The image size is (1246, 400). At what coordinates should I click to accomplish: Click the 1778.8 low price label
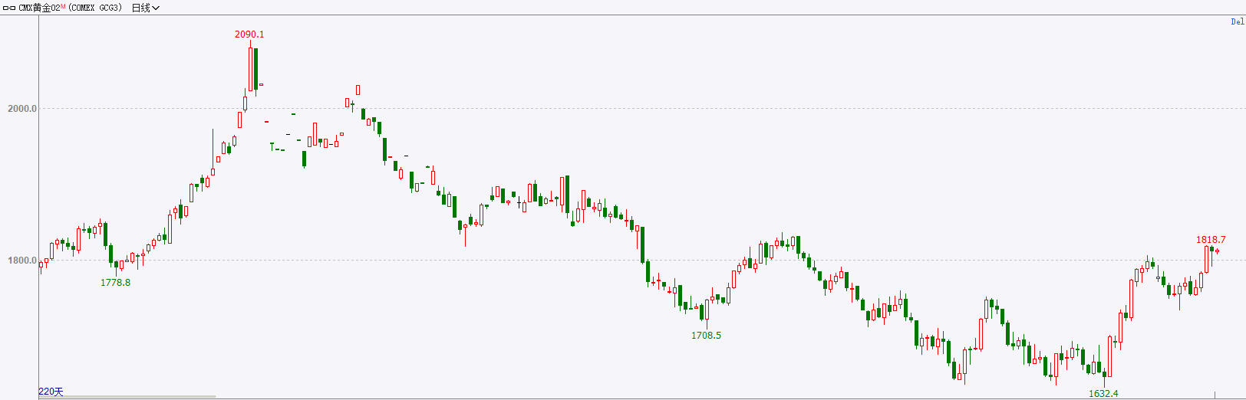click(115, 283)
